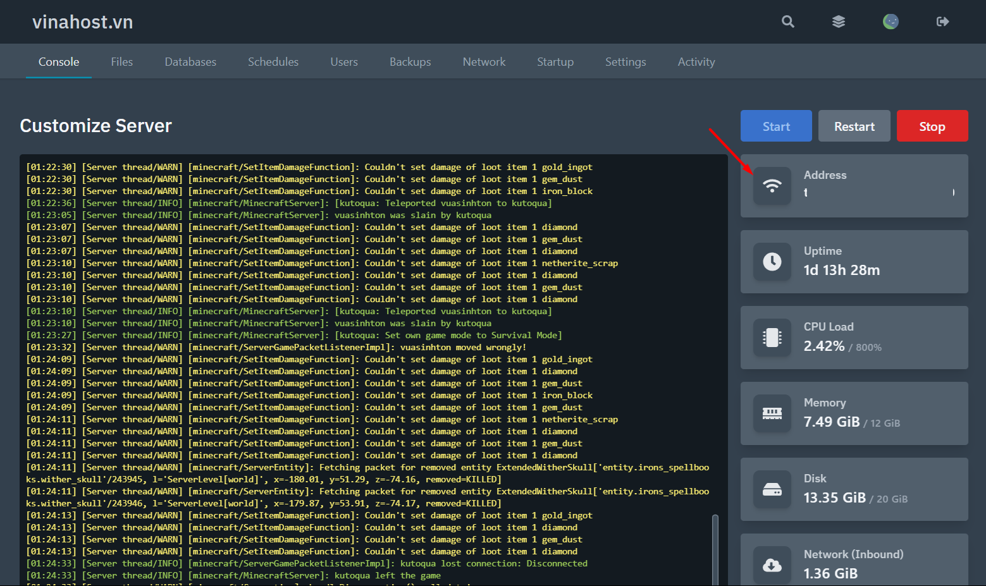Sign out using the logout icon

[942, 21]
